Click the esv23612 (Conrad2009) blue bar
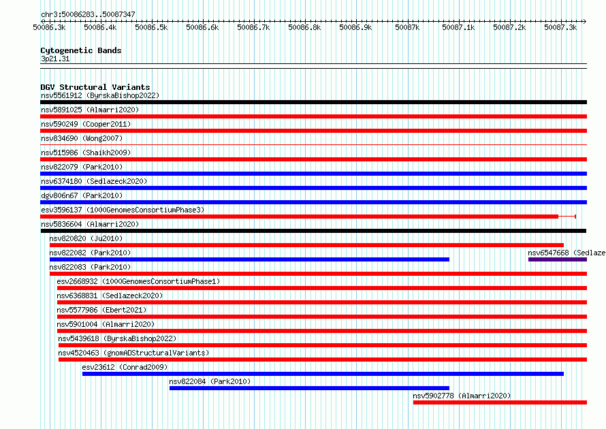The image size is (606, 429). point(323,374)
